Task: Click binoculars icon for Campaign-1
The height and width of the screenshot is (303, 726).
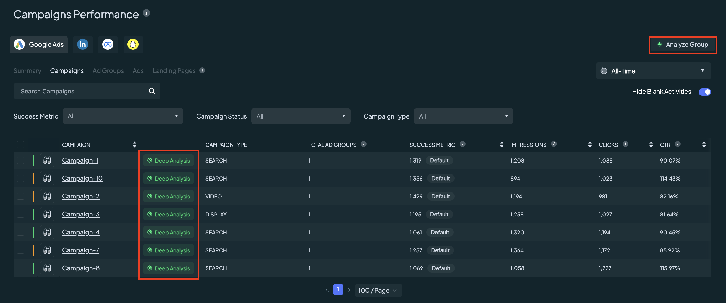Action: [x=47, y=160]
